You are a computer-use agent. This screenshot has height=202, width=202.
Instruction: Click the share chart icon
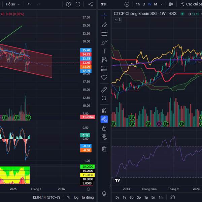click(91, 4)
